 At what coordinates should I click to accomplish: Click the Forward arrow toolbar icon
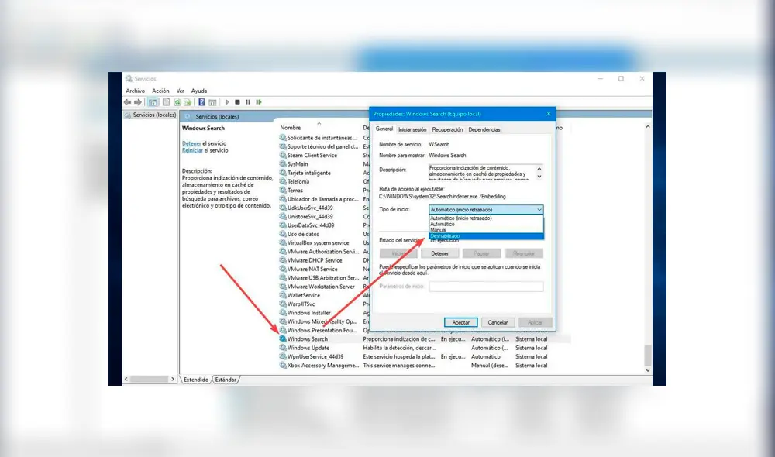tap(138, 102)
